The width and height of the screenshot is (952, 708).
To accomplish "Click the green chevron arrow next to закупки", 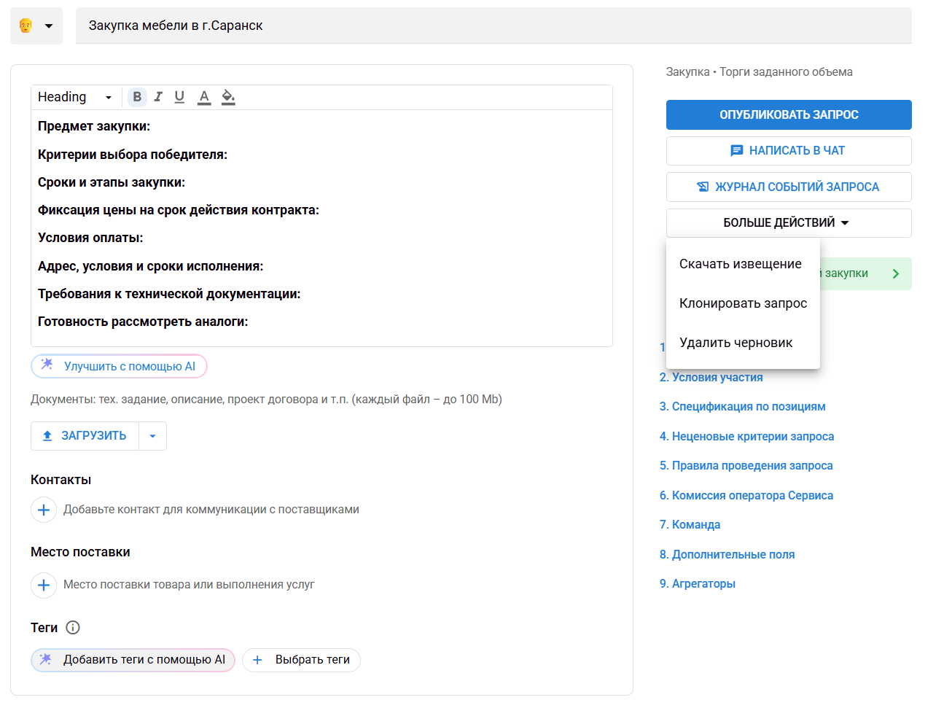I will (x=896, y=274).
